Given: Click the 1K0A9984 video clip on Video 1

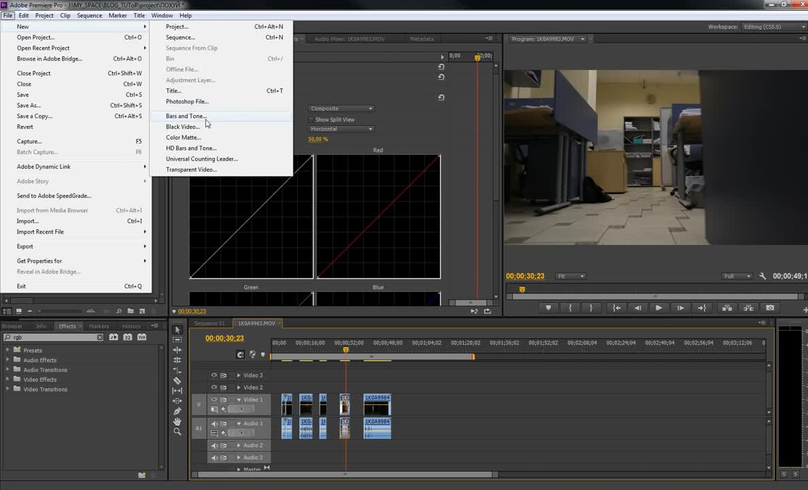Looking at the screenshot, I should (x=377, y=405).
